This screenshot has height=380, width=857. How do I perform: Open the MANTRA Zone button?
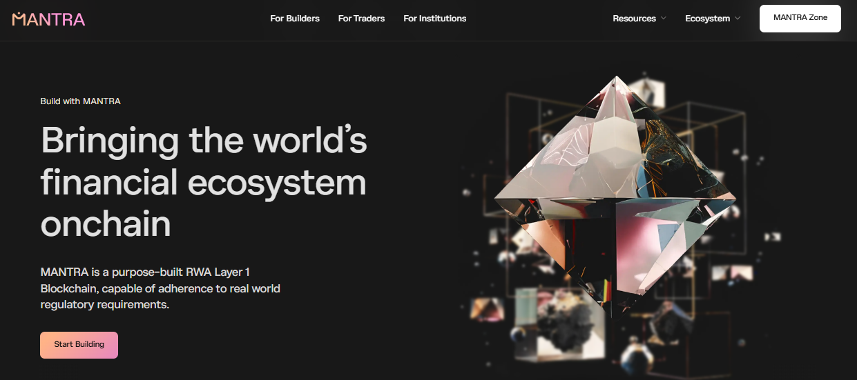coord(800,19)
